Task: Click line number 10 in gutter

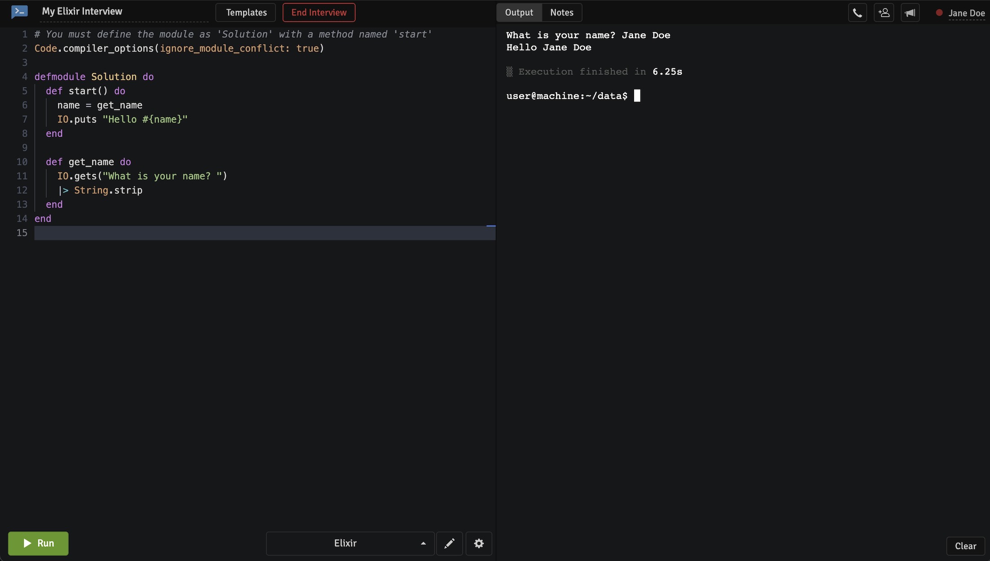Action: [22, 162]
